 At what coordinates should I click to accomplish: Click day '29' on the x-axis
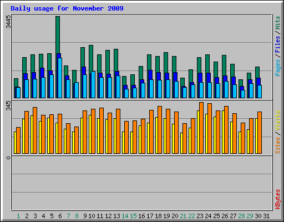click(250, 216)
